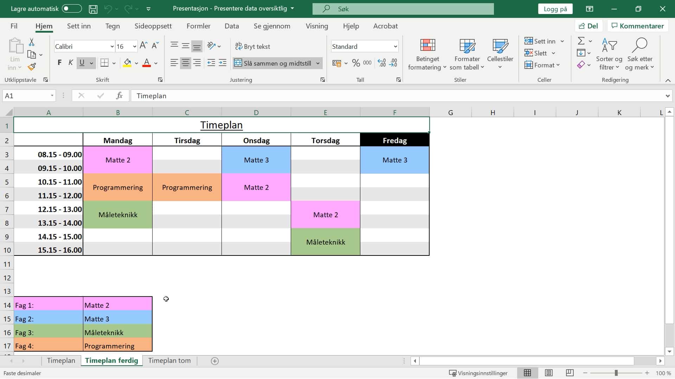This screenshot has width=675, height=379.
Task: Toggle bottom vertical alignment
Action: pyautogui.click(x=197, y=46)
